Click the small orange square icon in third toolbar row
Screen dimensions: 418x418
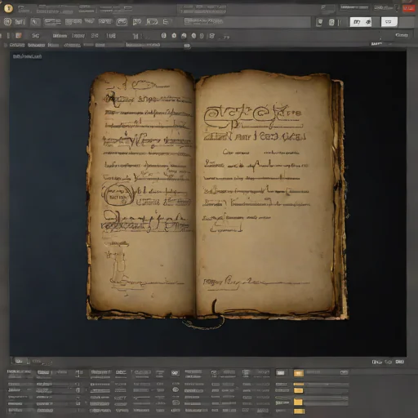pyautogui.click(x=18, y=35)
